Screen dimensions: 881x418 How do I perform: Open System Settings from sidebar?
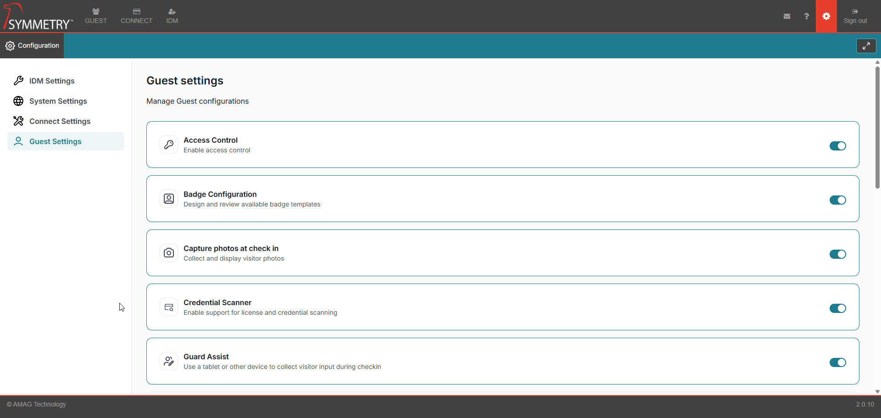[58, 101]
